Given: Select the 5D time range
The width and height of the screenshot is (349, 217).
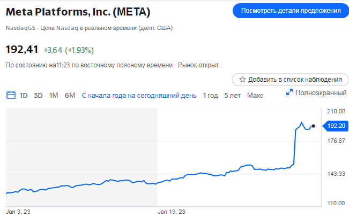Looking at the screenshot, I should click(x=38, y=96).
